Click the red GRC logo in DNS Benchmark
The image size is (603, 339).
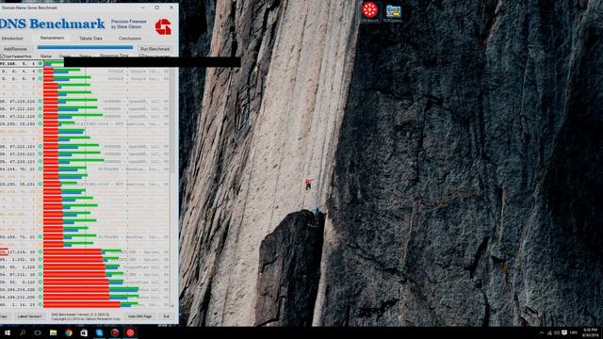coord(163,27)
